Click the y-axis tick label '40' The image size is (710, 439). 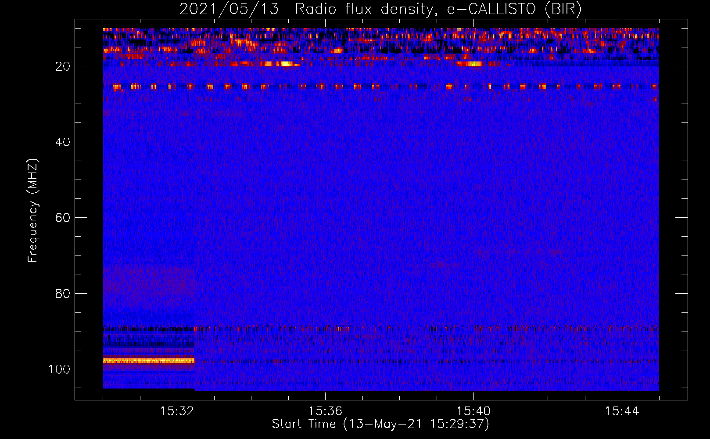[63, 142]
